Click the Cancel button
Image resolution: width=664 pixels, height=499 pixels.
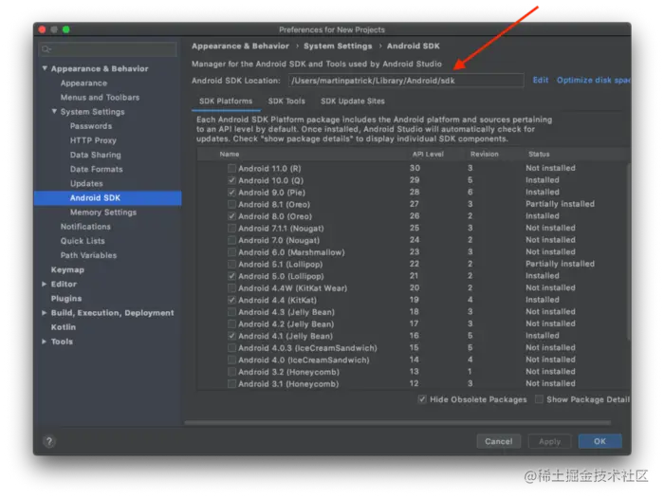tap(498, 441)
